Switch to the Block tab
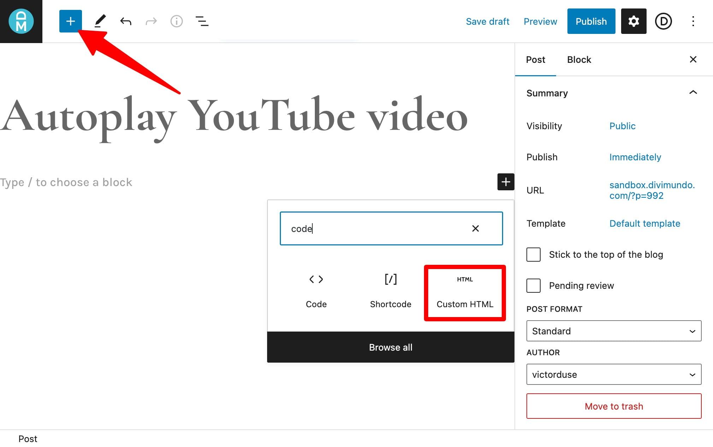 coord(579,59)
